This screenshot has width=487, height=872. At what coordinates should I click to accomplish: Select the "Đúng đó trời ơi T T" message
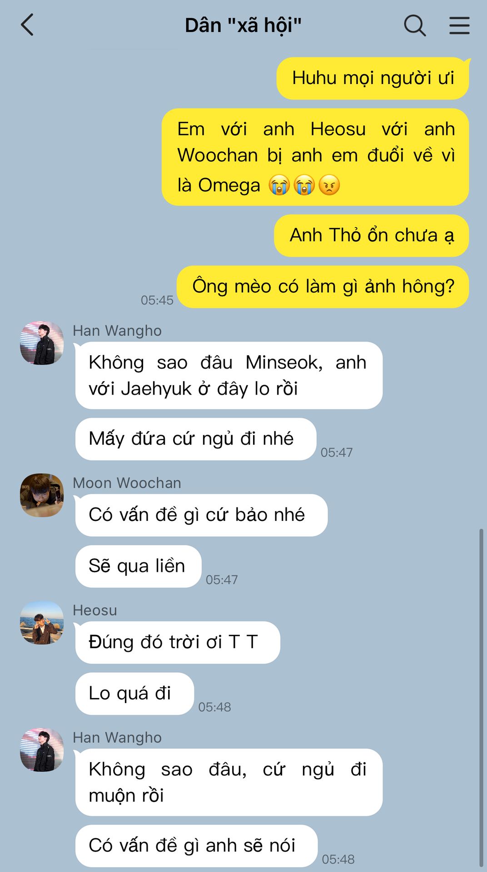pyautogui.click(x=178, y=642)
